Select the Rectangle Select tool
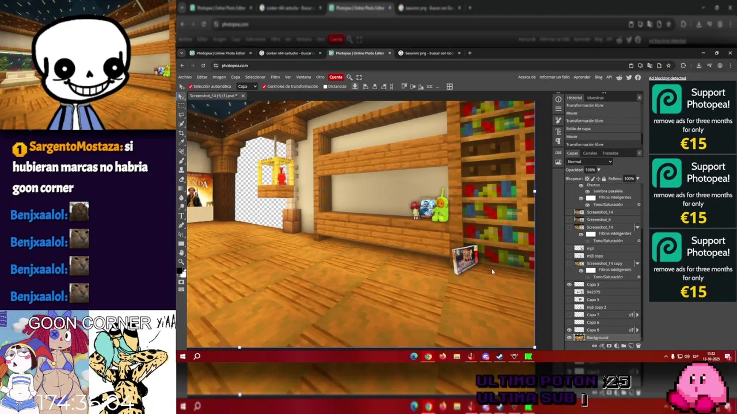The image size is (737, 414). 181,106
